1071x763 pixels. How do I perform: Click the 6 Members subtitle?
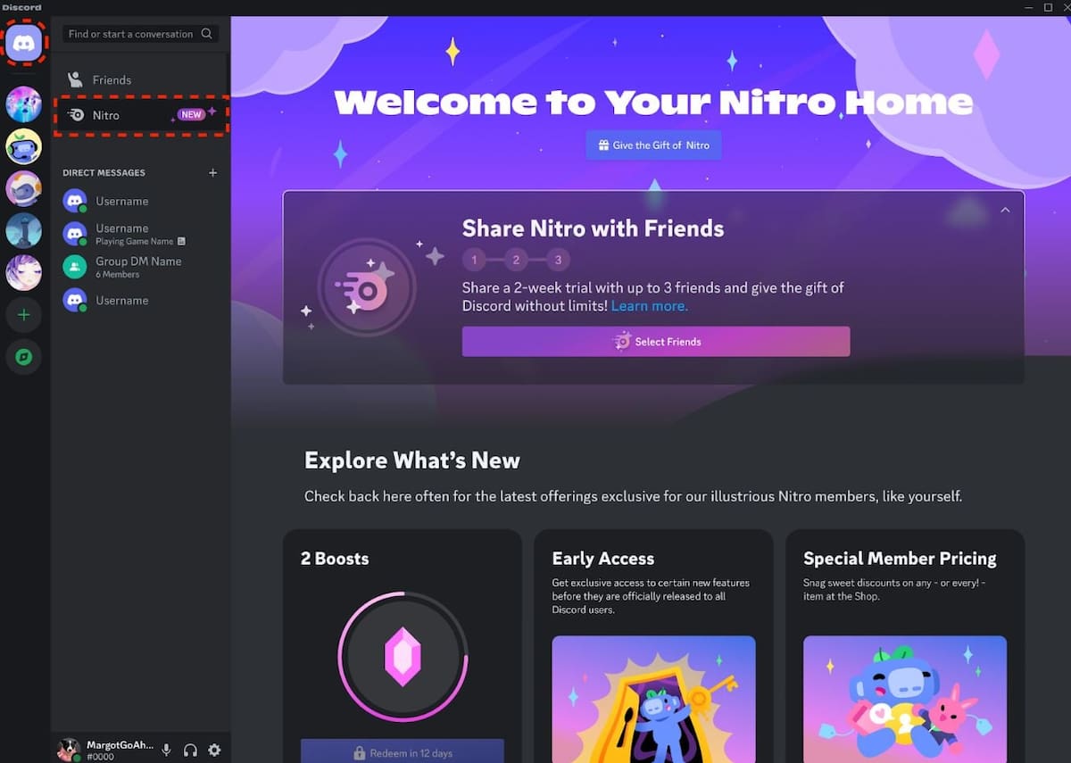pos(118,275)
